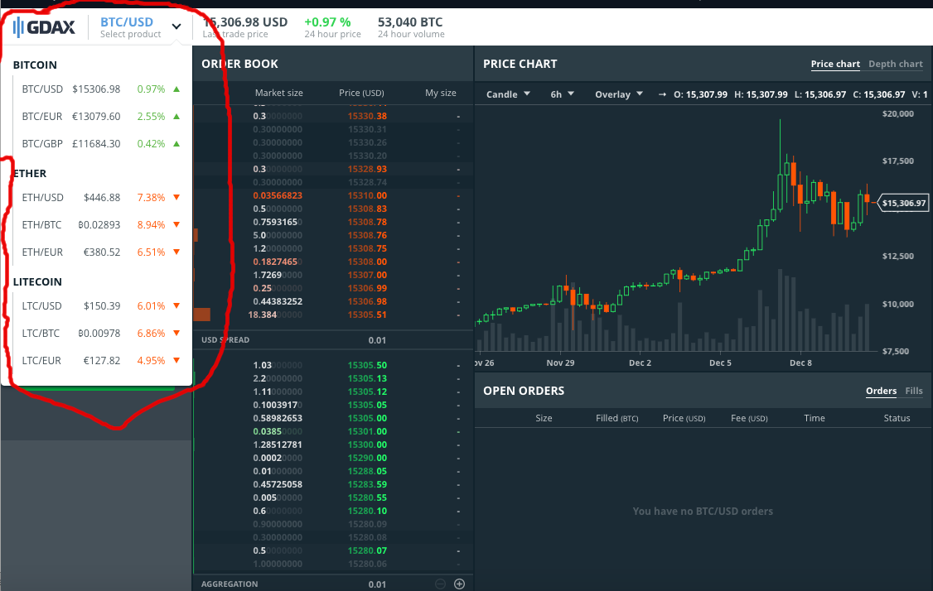The width and height of the screenshot is (933, 591).
Task: Click the BTC/EUR up-trend triangle icon
Action: click(176, 117)
